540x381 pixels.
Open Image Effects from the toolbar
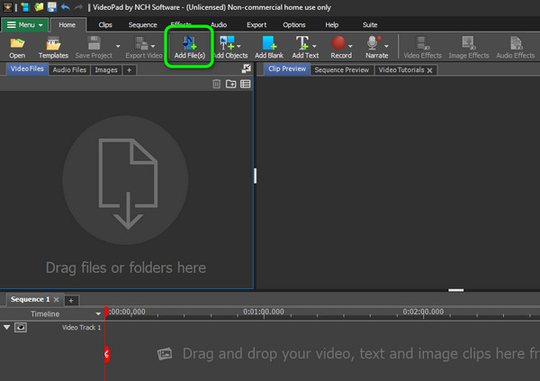469,47
